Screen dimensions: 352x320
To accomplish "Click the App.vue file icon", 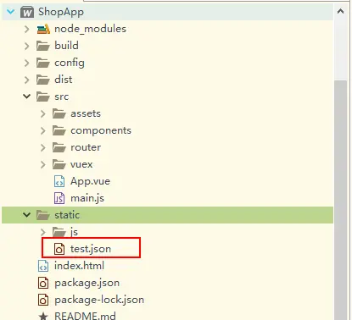I will tap(59, 181).
